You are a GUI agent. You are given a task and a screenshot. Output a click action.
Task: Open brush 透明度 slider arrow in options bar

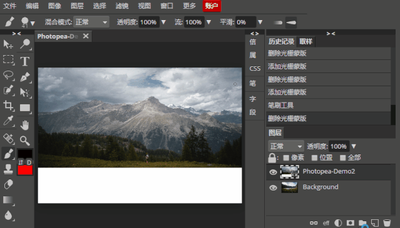tap(163, 22)
